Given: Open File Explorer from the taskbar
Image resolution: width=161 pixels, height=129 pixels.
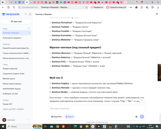Looking at the screenshot, I should [87, 126].
